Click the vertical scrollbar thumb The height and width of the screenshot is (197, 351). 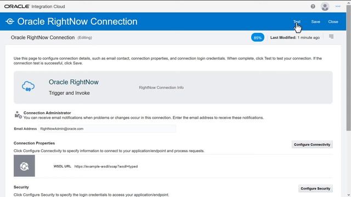[x=349, y=68]
